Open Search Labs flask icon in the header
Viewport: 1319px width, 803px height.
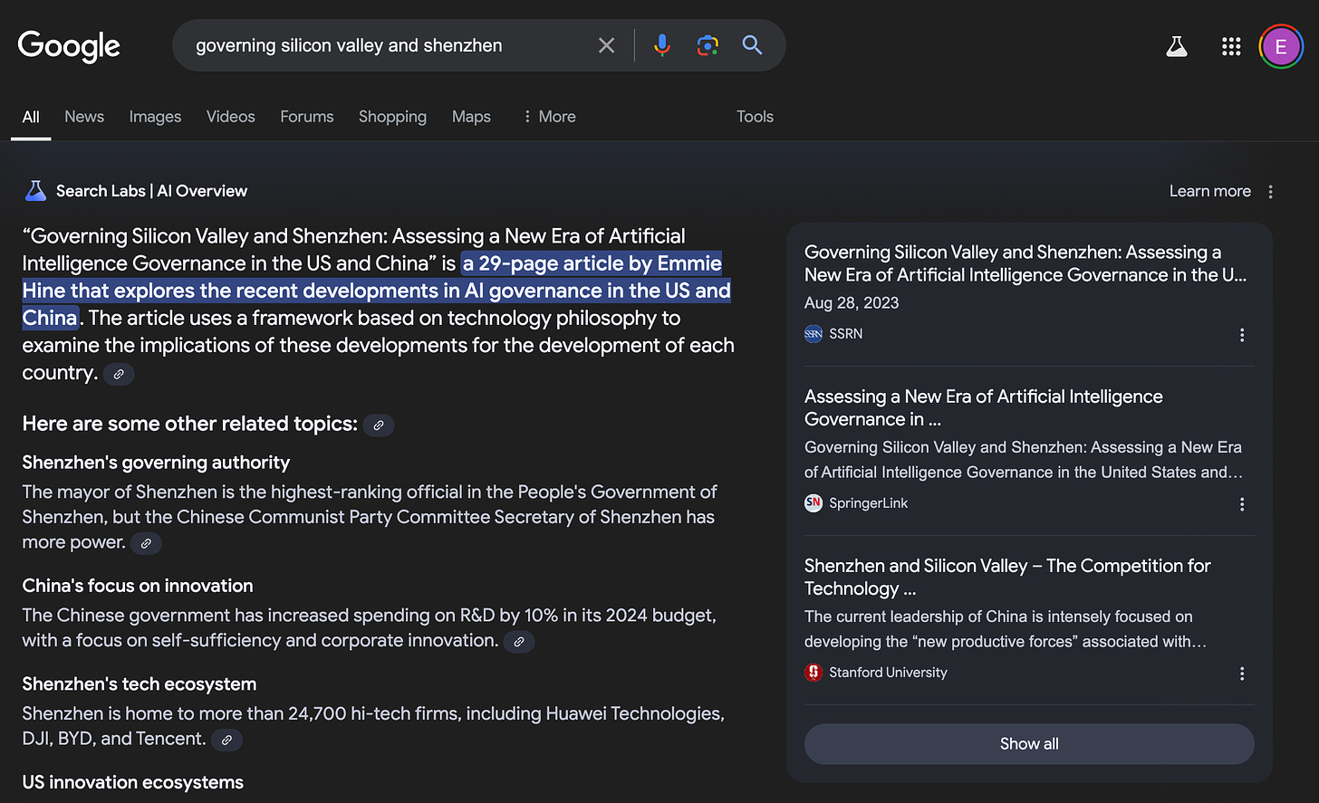pyautogui.click(x=1177, y=46)
